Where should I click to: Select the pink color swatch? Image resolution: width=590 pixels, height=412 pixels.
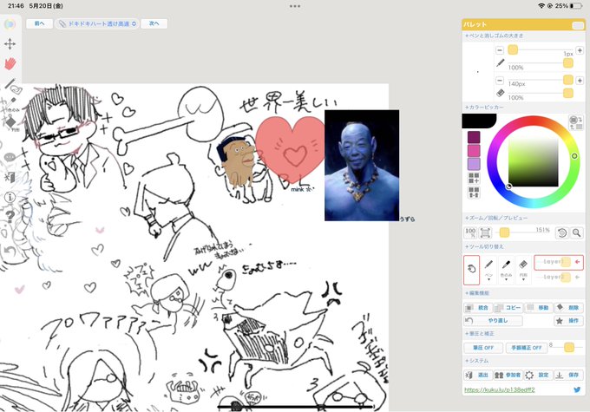(474, 151)
